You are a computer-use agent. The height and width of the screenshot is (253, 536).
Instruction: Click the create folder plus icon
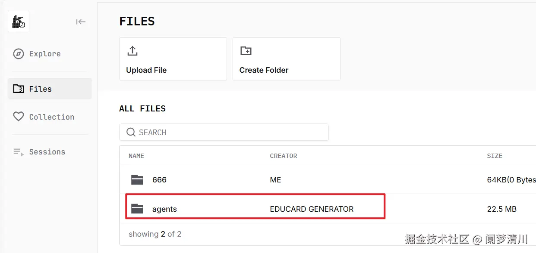pyautogui.click(x=246, y=51)
